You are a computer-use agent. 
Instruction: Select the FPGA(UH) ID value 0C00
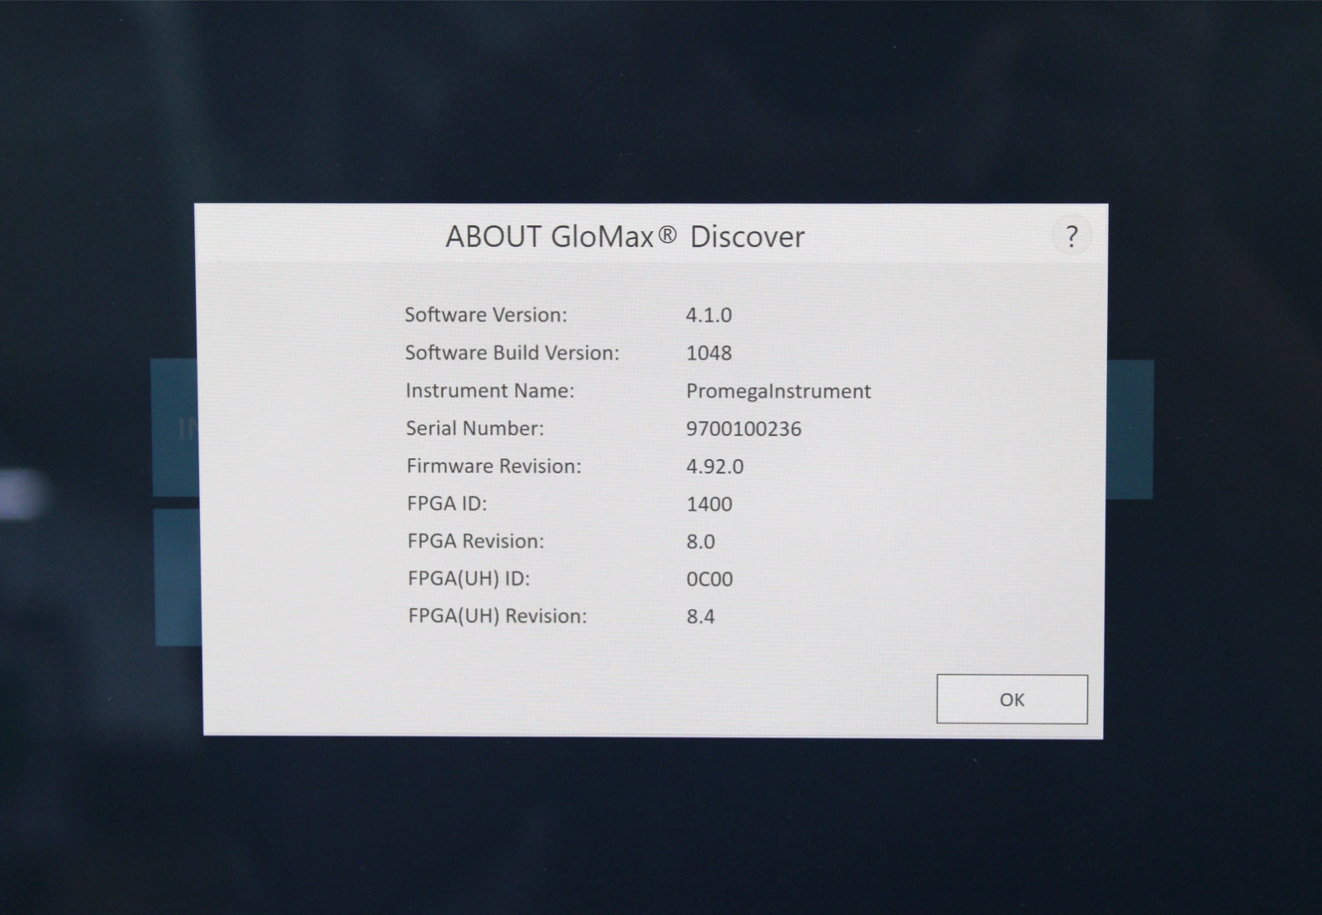(x=710, y=579)
